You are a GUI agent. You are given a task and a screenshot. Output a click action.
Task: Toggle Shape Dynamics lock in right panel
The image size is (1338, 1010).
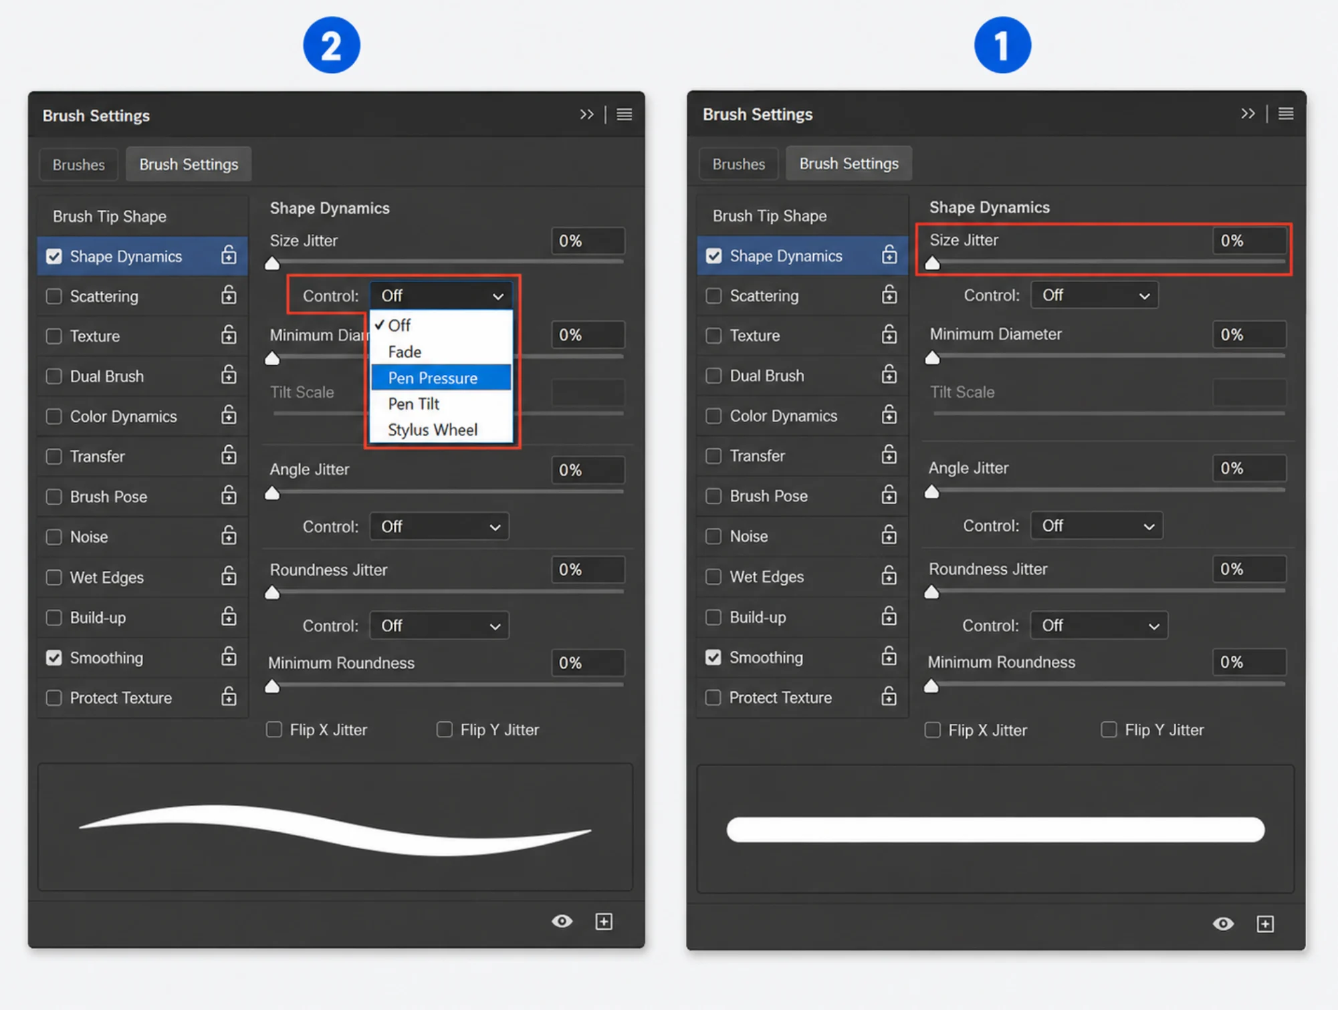tap(889, 254)
